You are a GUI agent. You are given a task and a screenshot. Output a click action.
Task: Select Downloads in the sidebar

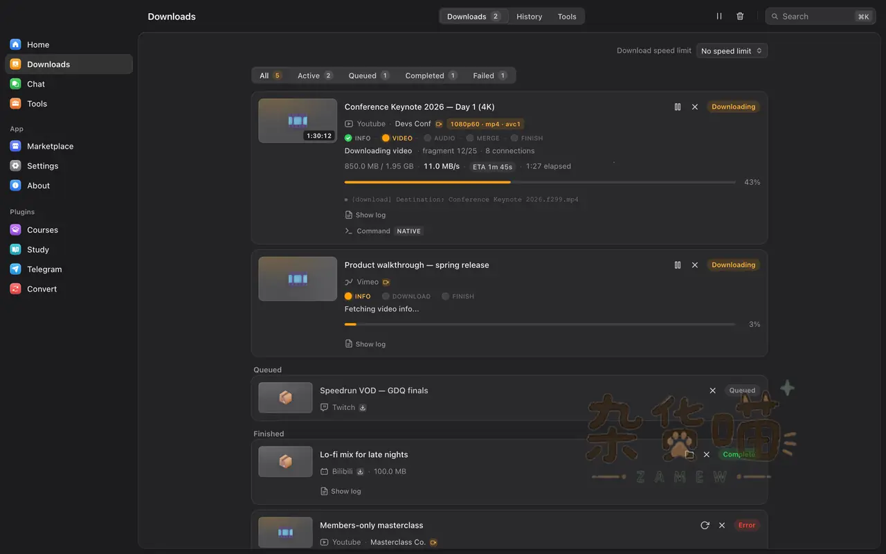69,64
